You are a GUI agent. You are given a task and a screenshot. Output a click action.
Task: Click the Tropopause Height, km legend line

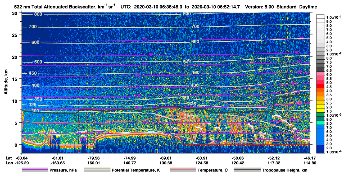click(x=247, y=170)
